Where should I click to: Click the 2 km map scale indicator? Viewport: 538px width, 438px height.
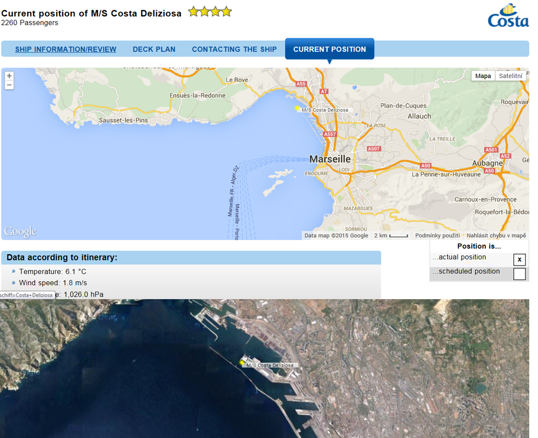(x=391, y=235)
